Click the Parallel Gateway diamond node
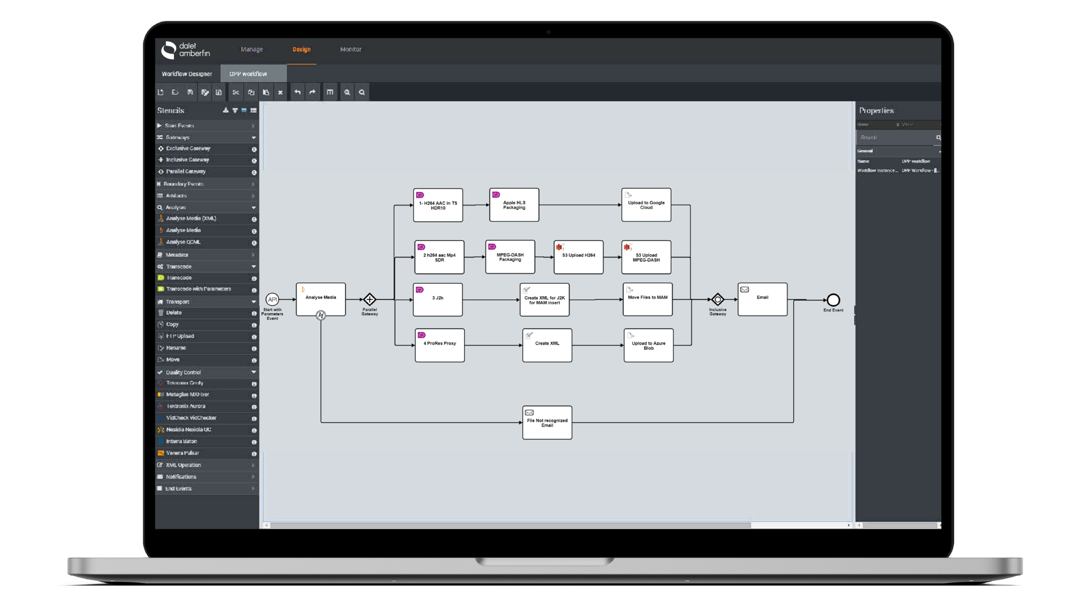1084x609 pixels. 369,299
